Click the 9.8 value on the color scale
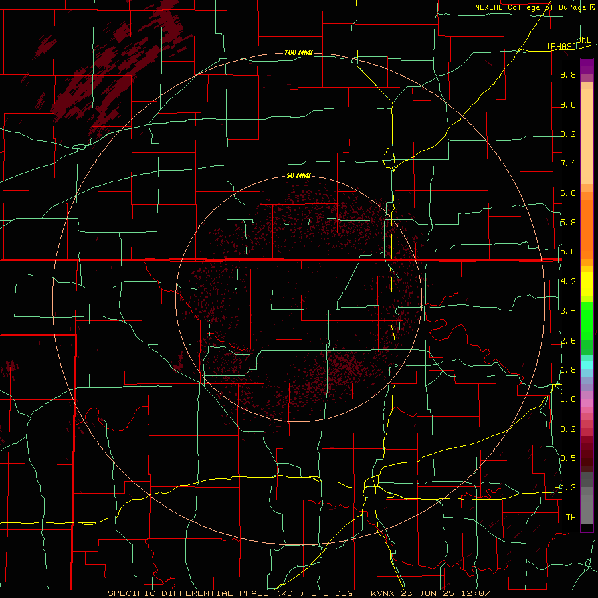The image size is (598, 598). click(x=568, y=74)
